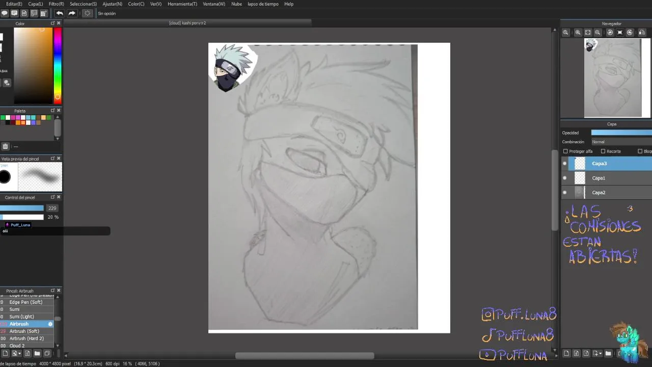This screenshot has width=652, height=367.
Task: Select document tab kashi pony
Action: point(187,23)
